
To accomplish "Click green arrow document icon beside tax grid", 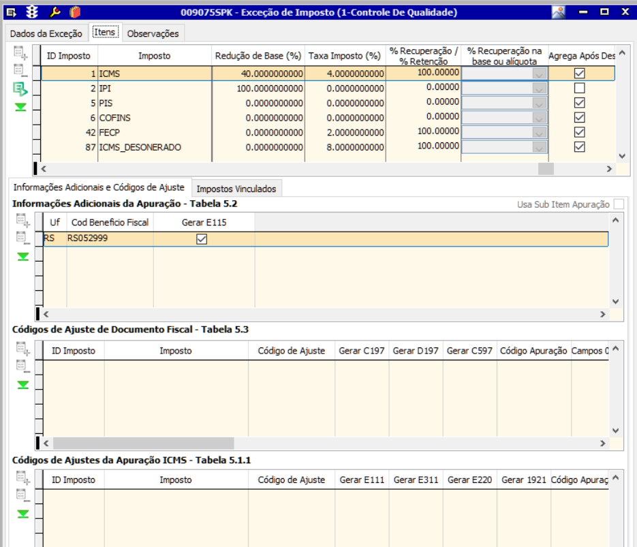I will (x=21, y=89).
